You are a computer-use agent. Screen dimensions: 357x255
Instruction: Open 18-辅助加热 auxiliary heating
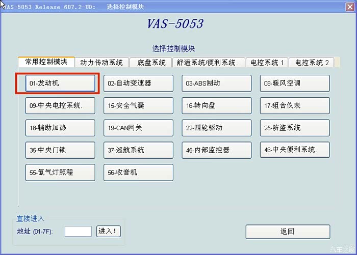tap(60, 128)
